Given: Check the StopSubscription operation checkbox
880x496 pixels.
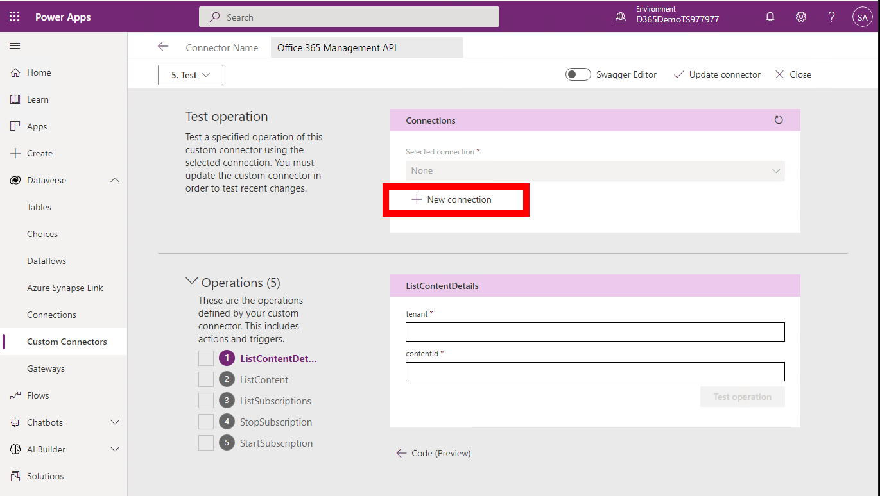Looking at the screenshot, I should pos(205,422).
